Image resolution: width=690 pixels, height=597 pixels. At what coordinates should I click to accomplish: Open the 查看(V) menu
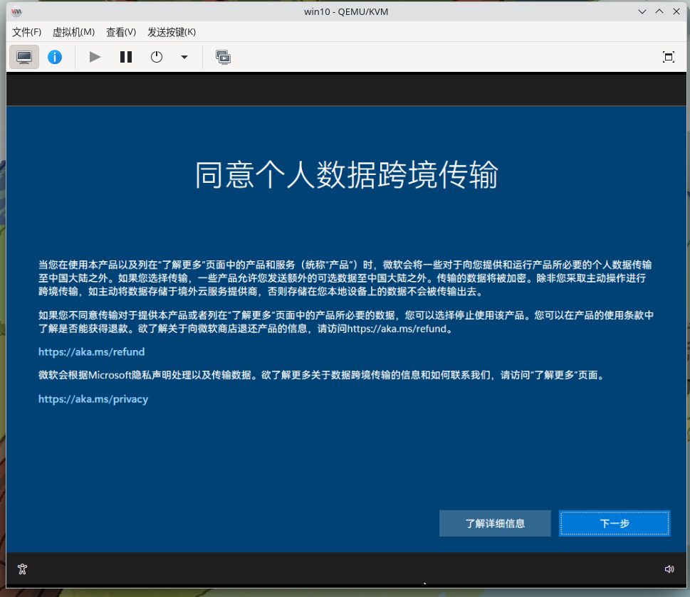(x=121, y=32)
